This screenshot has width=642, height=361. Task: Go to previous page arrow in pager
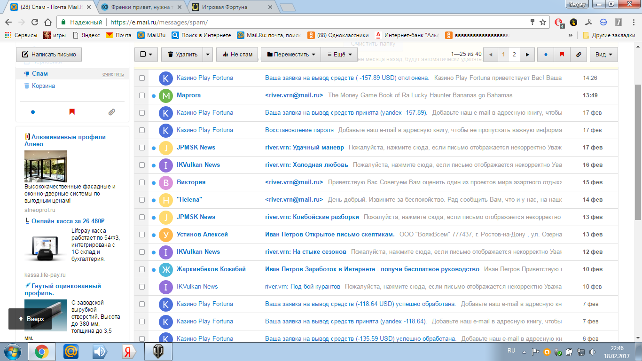491,55
